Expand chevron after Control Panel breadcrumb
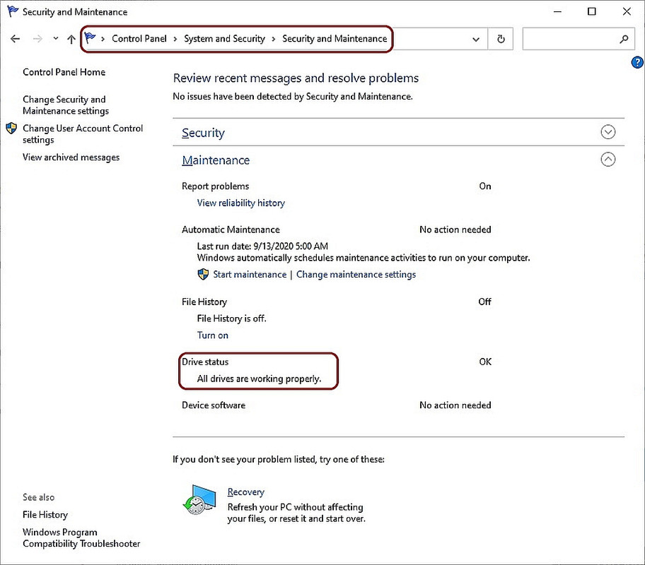Image resolution: width=645 pixels, height=565 pixels. (x=175, y=39)
